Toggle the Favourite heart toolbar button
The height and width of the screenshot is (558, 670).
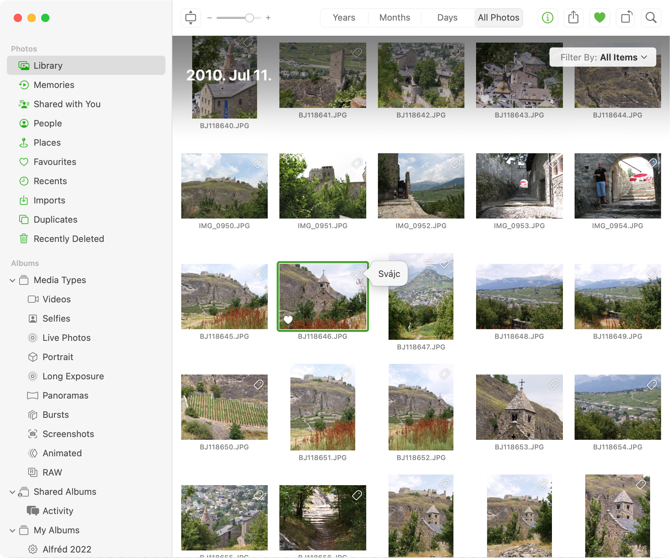599,18
